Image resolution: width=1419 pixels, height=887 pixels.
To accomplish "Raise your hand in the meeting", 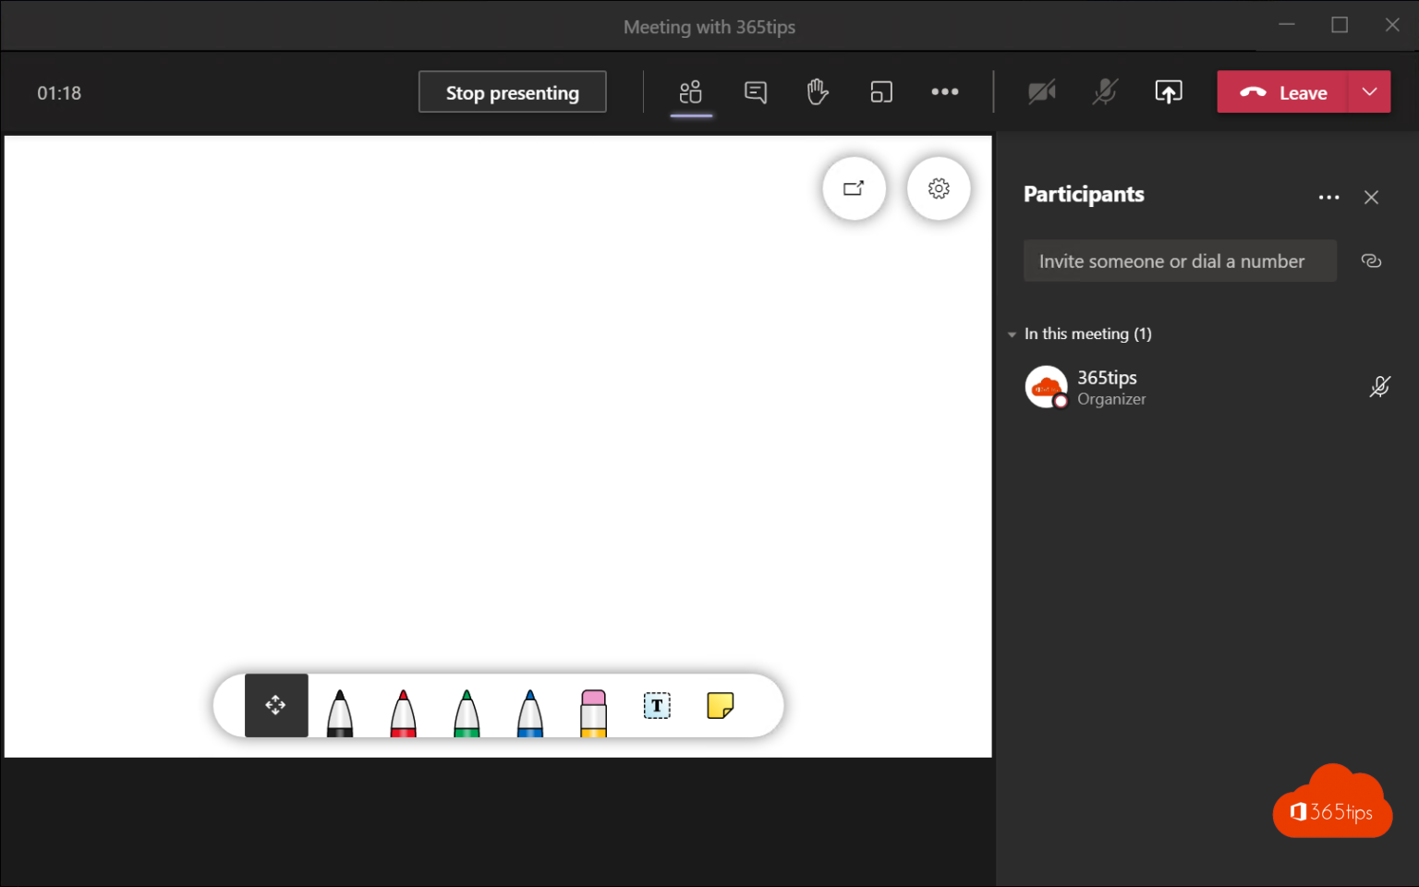I will coord(818,91).
